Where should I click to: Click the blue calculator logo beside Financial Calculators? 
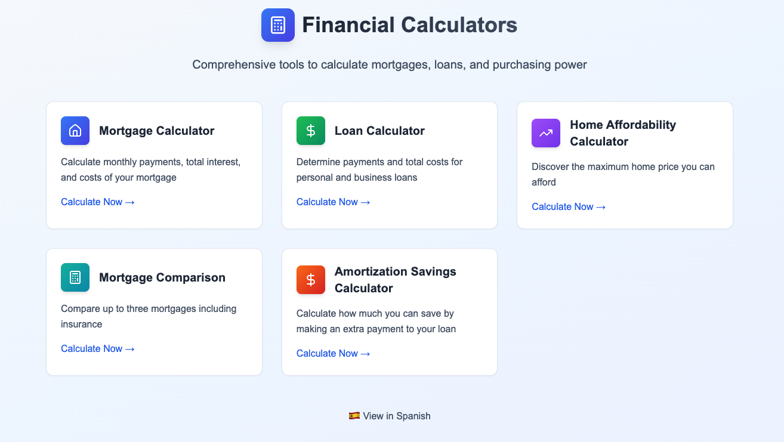pyautogui.click(x=278, y=25)
